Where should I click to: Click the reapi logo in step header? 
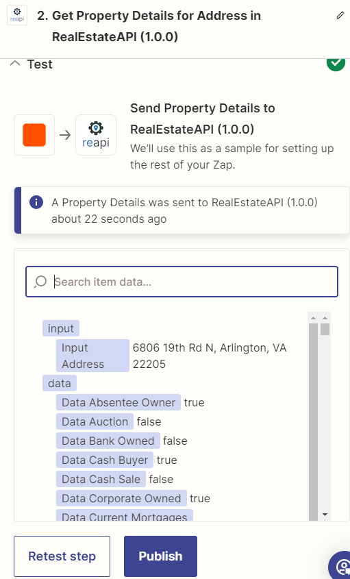[x=17, y=15]
